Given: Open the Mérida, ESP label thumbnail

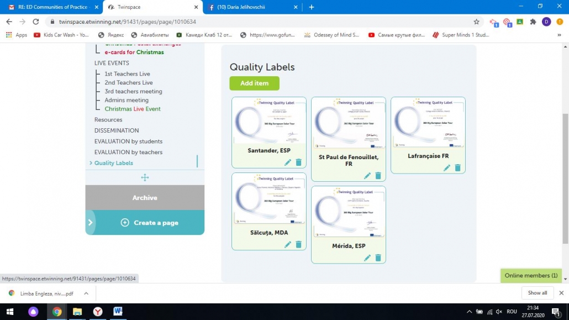Looking at the screenshot, I should tap(349, 212).
